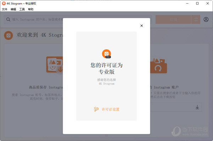Open the user account profile icon
Screen dimensions: 213x141
(206, 19)
